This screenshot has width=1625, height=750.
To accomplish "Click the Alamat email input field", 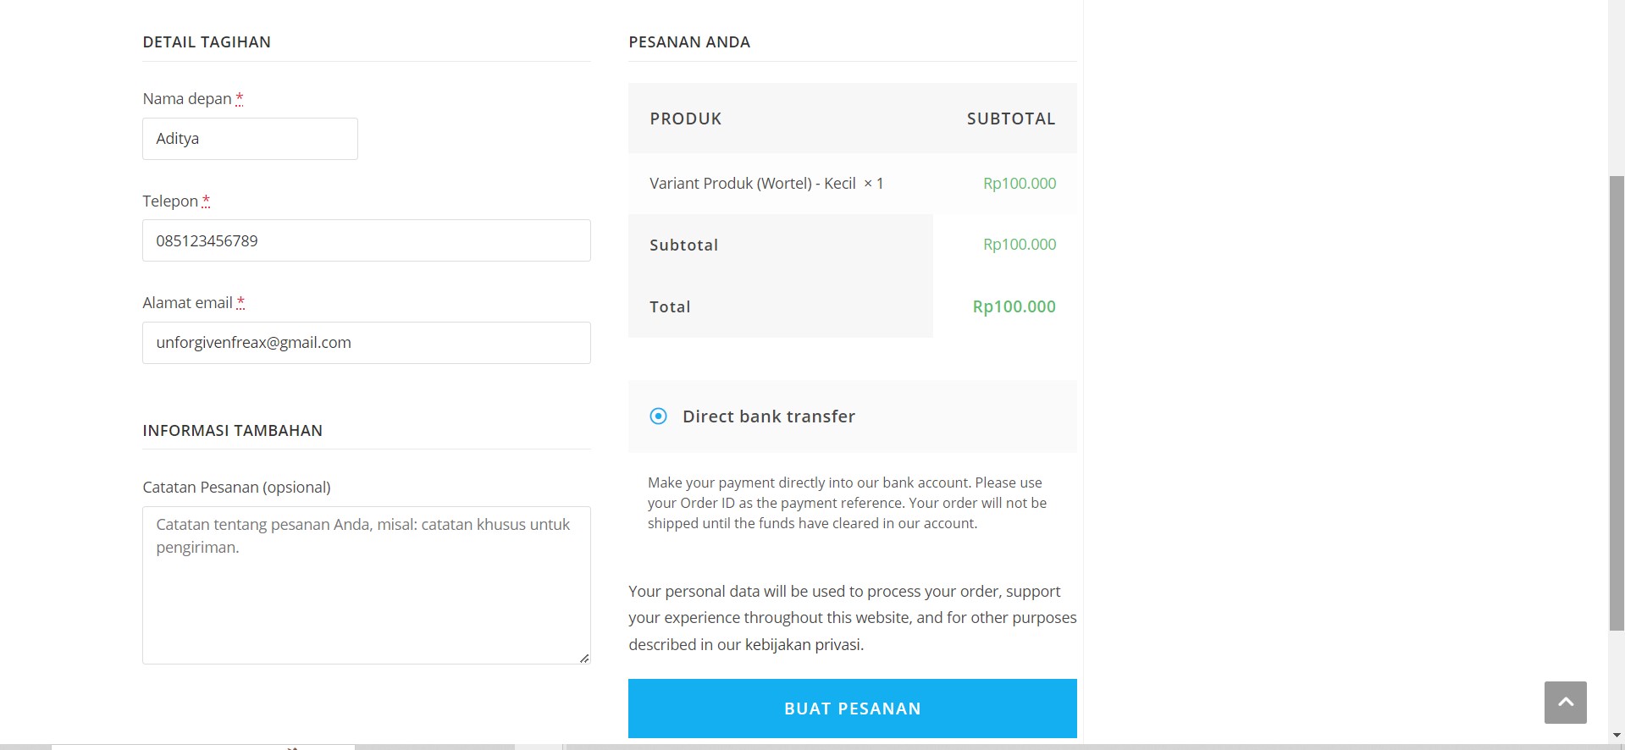I will pos(367,343).
